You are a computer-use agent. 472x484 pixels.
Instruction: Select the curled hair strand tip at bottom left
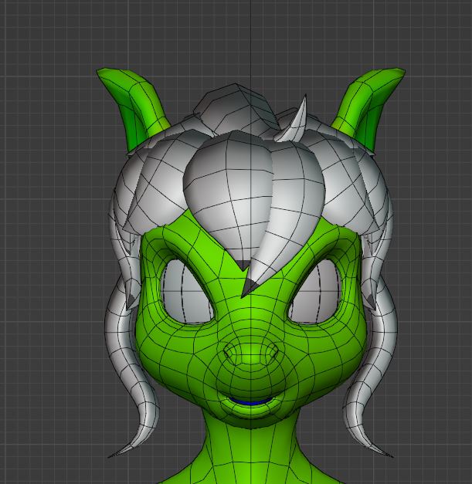tap(124, 450)
